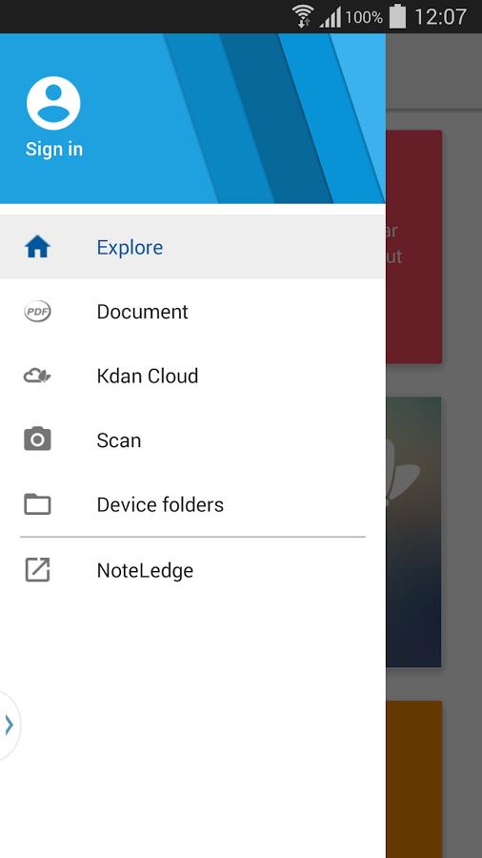Open the Scan menu entry
The image size is (482, 858).
[192, 439]
